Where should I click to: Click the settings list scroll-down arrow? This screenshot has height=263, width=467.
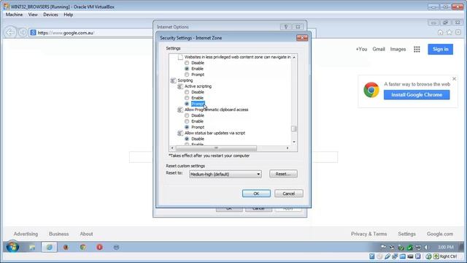click(x=294, y=142)
